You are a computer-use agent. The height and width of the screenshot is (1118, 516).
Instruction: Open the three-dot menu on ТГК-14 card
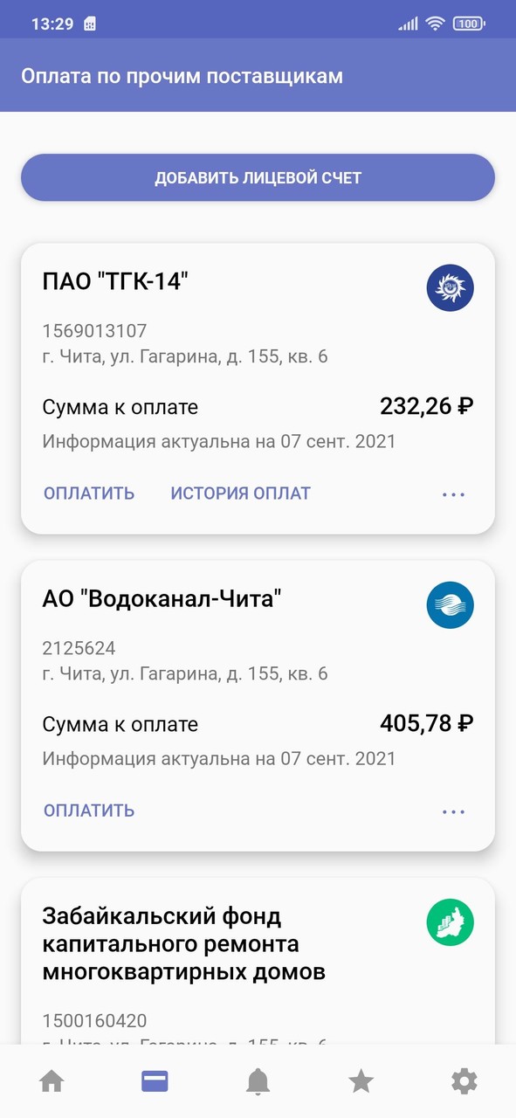coord(453,493)
